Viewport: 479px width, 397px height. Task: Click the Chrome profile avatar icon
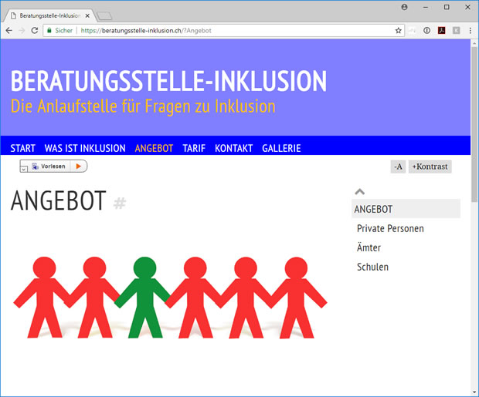pyautogui.click(x=404, y=6)
